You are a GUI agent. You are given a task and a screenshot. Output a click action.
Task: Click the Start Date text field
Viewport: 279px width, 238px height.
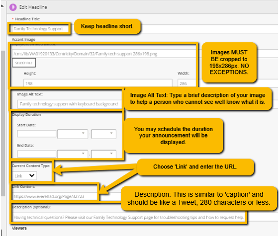pos(37,134)
